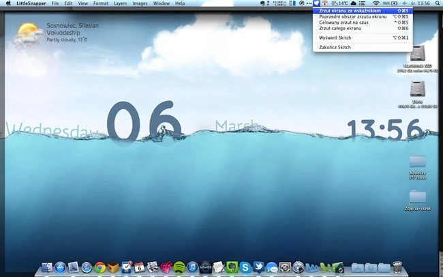The image size is (443, 277).
Task: Click Wyświetl Skitch menu entry
Action: (363, 38)
